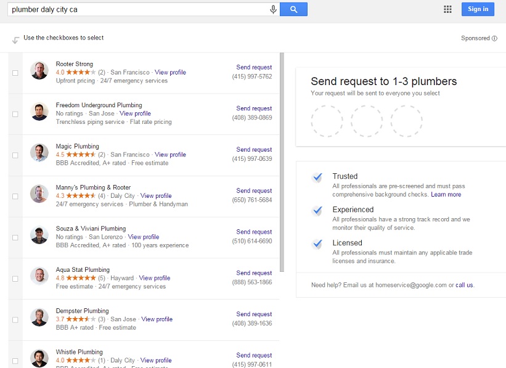The width and height of the screenshot is (506, 368).
Task: View profile for Manny's Plumbing & Rooter
Action: 156,195
